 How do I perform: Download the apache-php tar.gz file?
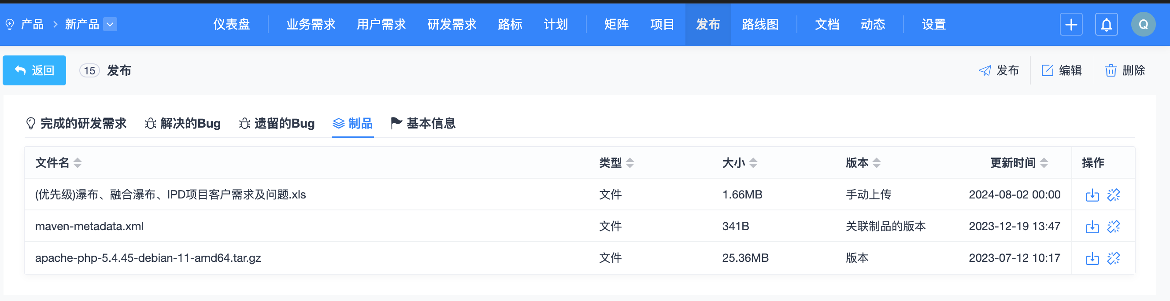1092,258
